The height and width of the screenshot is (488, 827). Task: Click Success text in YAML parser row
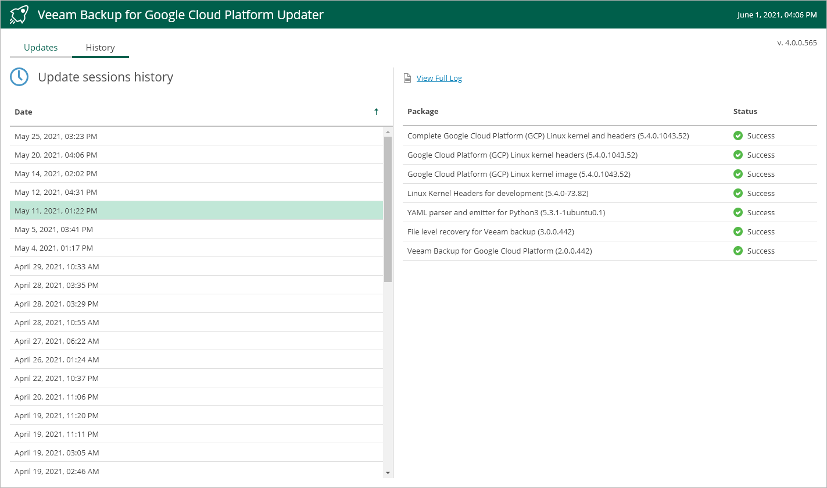761,212
